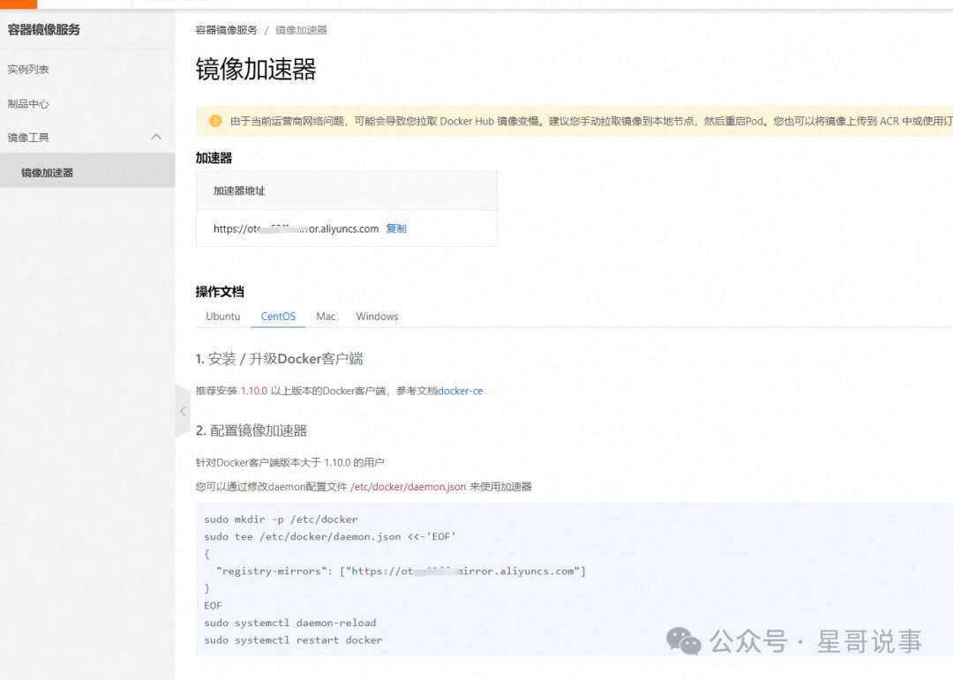Open 制品中心 in the sidebar
Image resolution: width=953 pixels, height=680 pixels.
point(28,103)
